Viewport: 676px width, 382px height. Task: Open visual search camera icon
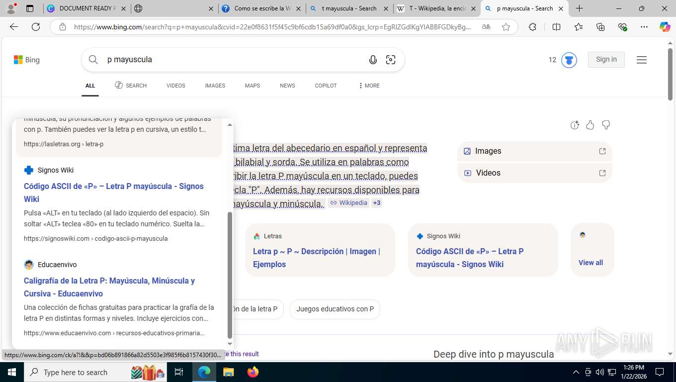pyautogui.click(x=391, y=60)
